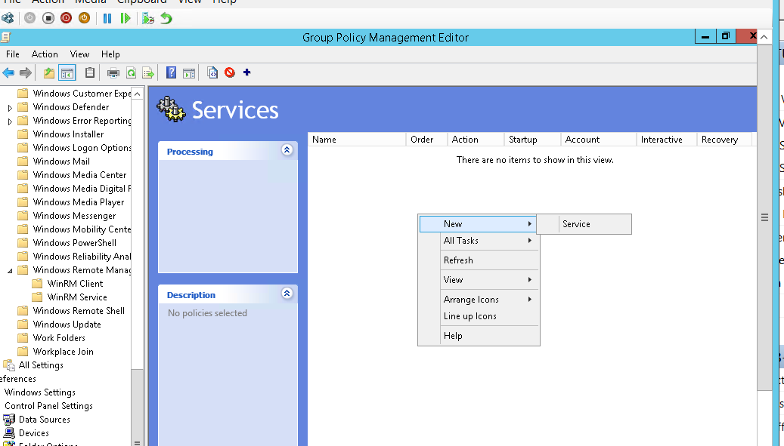Click the blue plus New item icon
Viewport: 784px width, 446px height.
click(x=246, y=73)
